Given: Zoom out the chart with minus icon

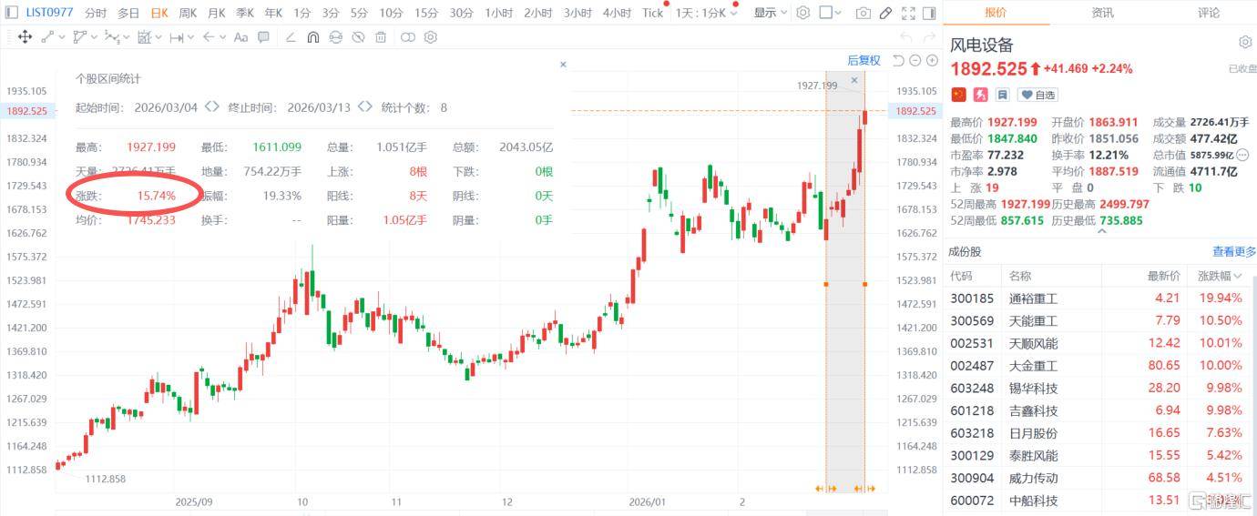Looking at the screenshot, I should click(915, 60).
